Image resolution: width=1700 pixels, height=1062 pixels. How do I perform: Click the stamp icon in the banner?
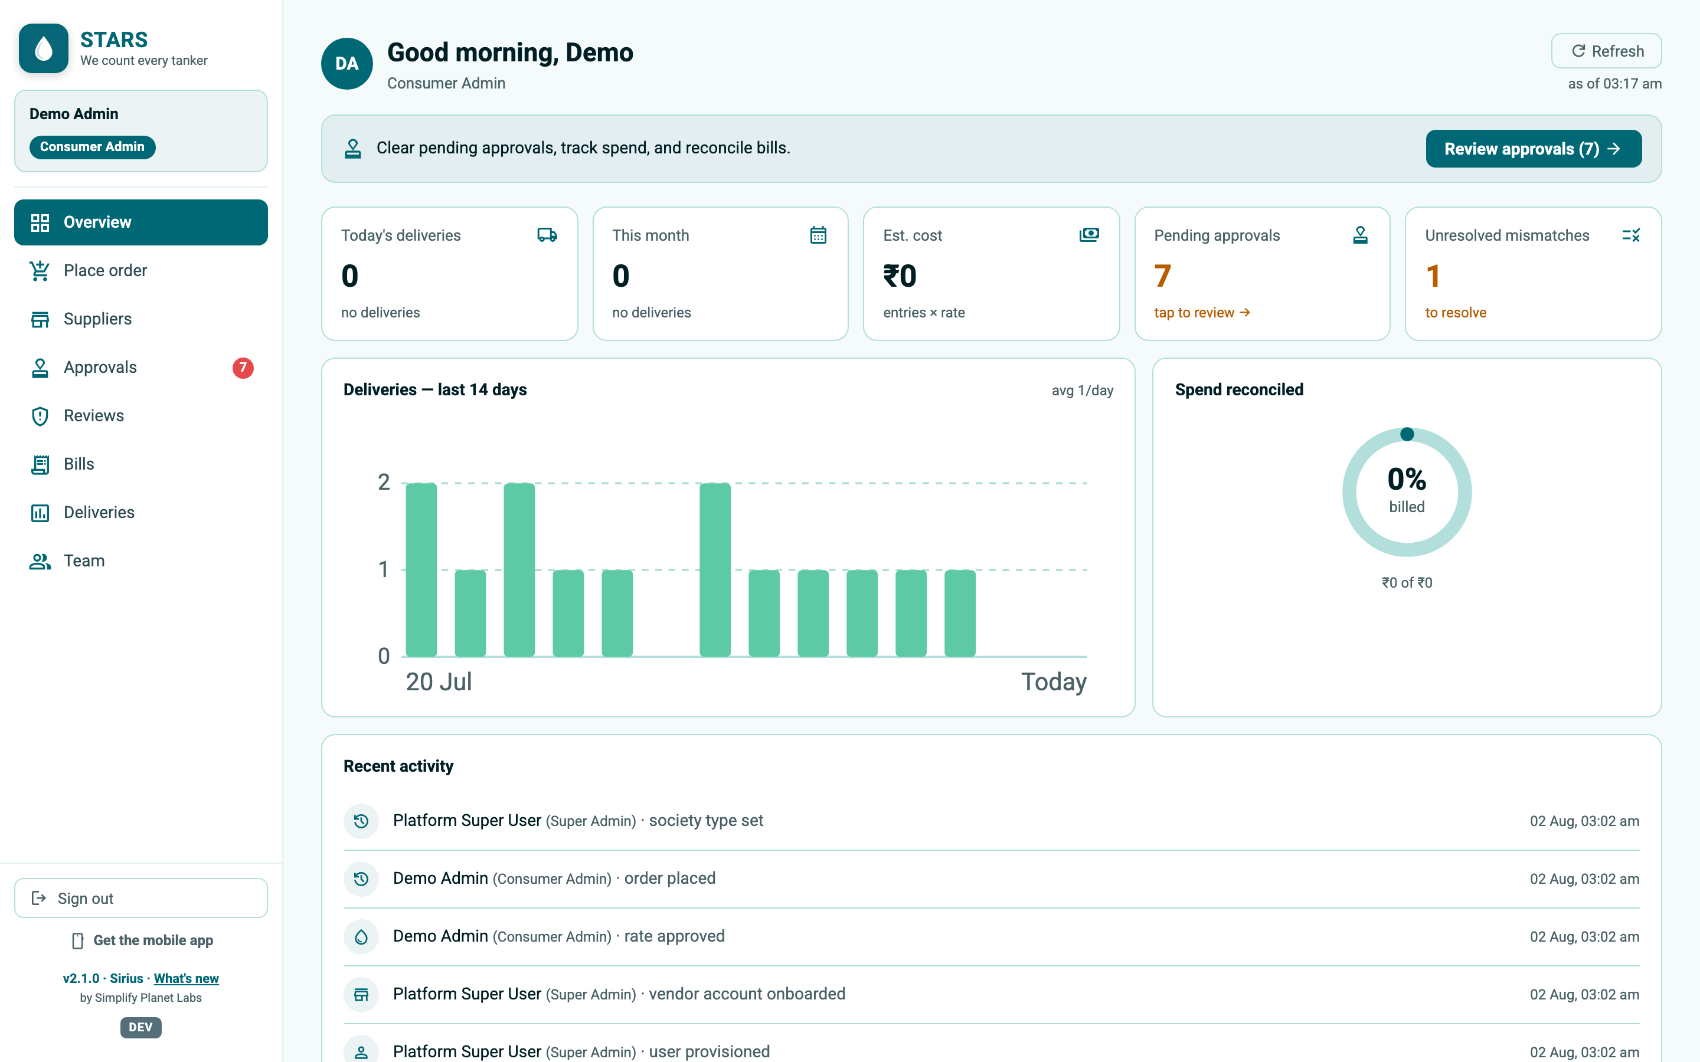352,148
